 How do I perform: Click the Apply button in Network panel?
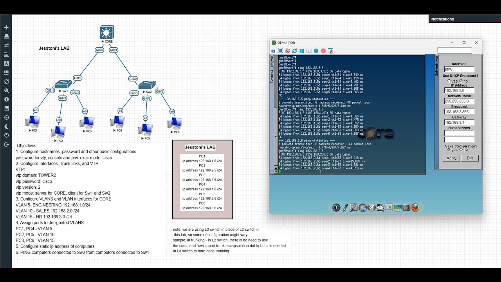(x=451, y=158)
